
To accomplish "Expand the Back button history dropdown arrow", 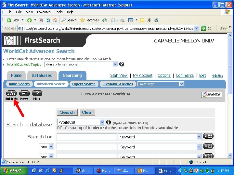I will click(22, 20).
